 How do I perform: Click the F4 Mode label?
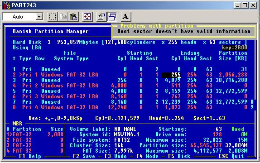click(x=147, y=156)
